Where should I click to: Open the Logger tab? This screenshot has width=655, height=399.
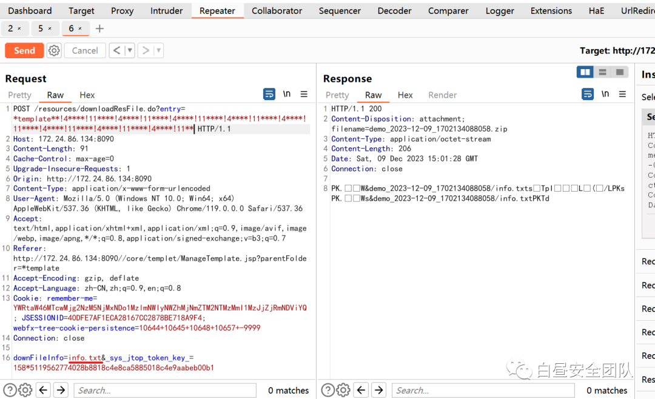[500, 11]
